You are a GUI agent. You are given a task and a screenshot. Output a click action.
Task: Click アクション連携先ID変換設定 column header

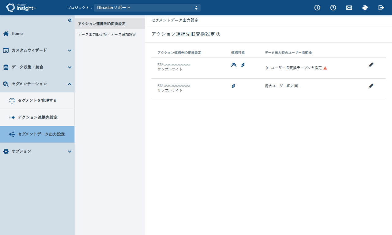[179, 53]
